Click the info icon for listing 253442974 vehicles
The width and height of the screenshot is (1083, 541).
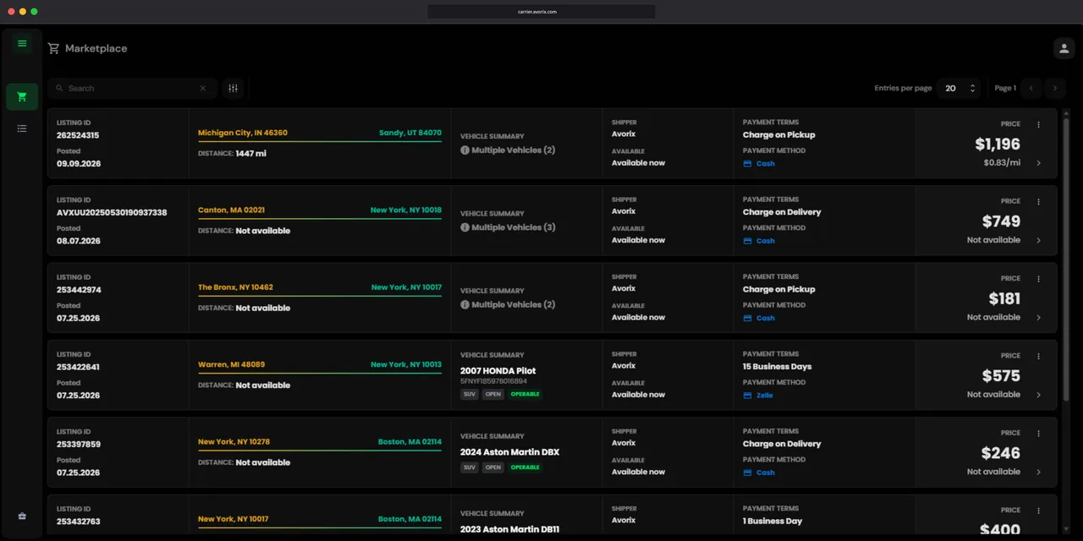tap(465, 304)
